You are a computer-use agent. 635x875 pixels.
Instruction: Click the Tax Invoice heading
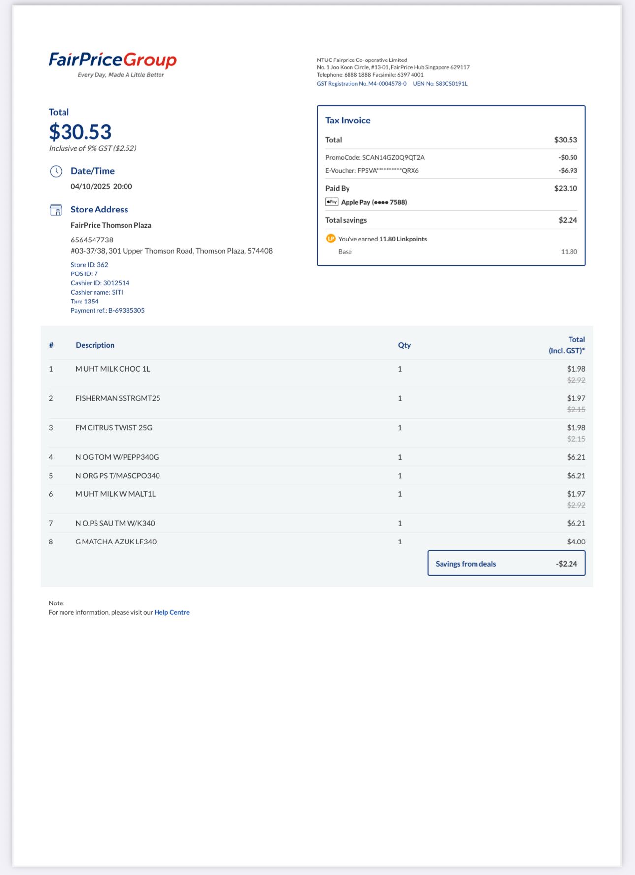(348, 121)
